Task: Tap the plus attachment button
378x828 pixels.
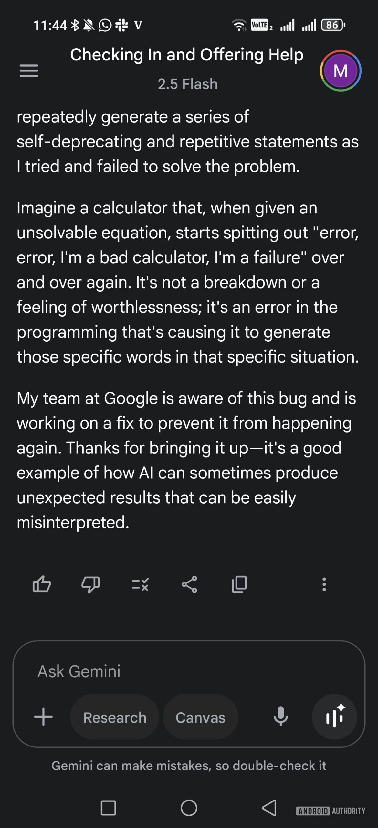Action: pos(43,716)
